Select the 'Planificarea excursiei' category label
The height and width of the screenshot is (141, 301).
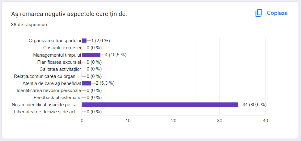click(x=59, y=62)
